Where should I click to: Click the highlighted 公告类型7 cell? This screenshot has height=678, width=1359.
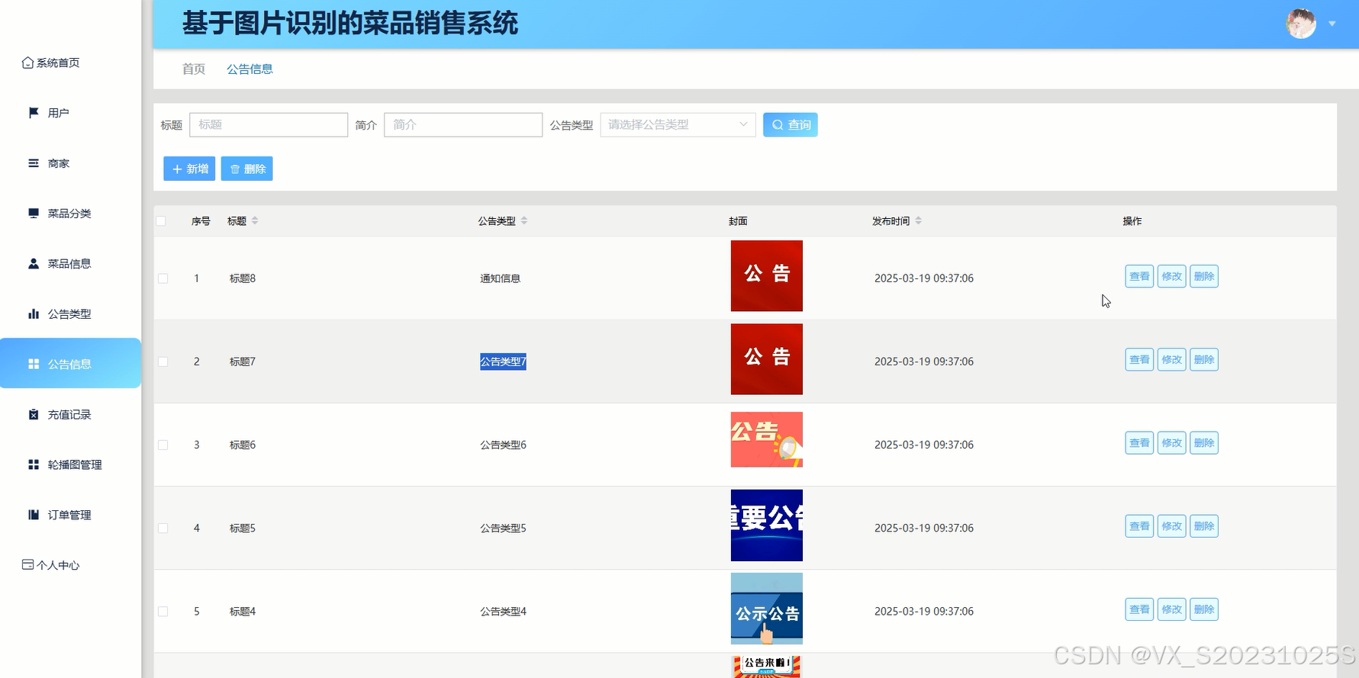pyautogui.click(x=503, y=361)
